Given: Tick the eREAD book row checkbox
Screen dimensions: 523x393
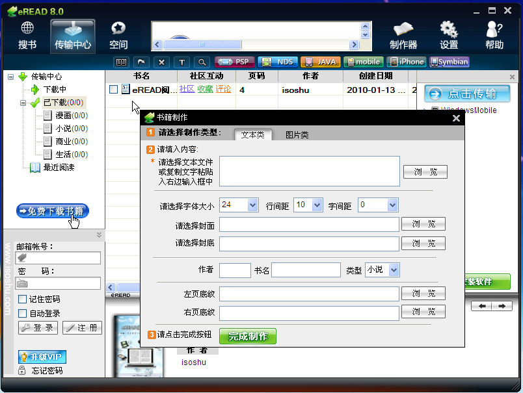Looking at the screenshot, I should (113, 89).
